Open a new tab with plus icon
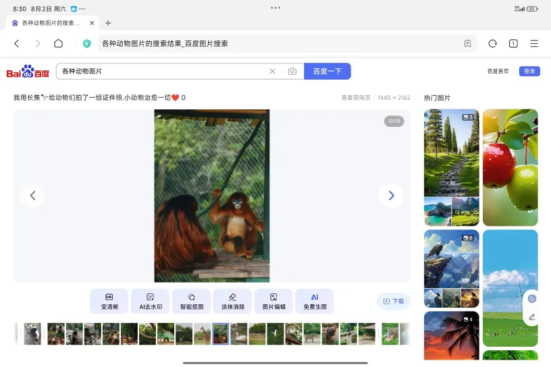Image resolution: width=551 pixels, height=367 pixels. tap(108, 23)
